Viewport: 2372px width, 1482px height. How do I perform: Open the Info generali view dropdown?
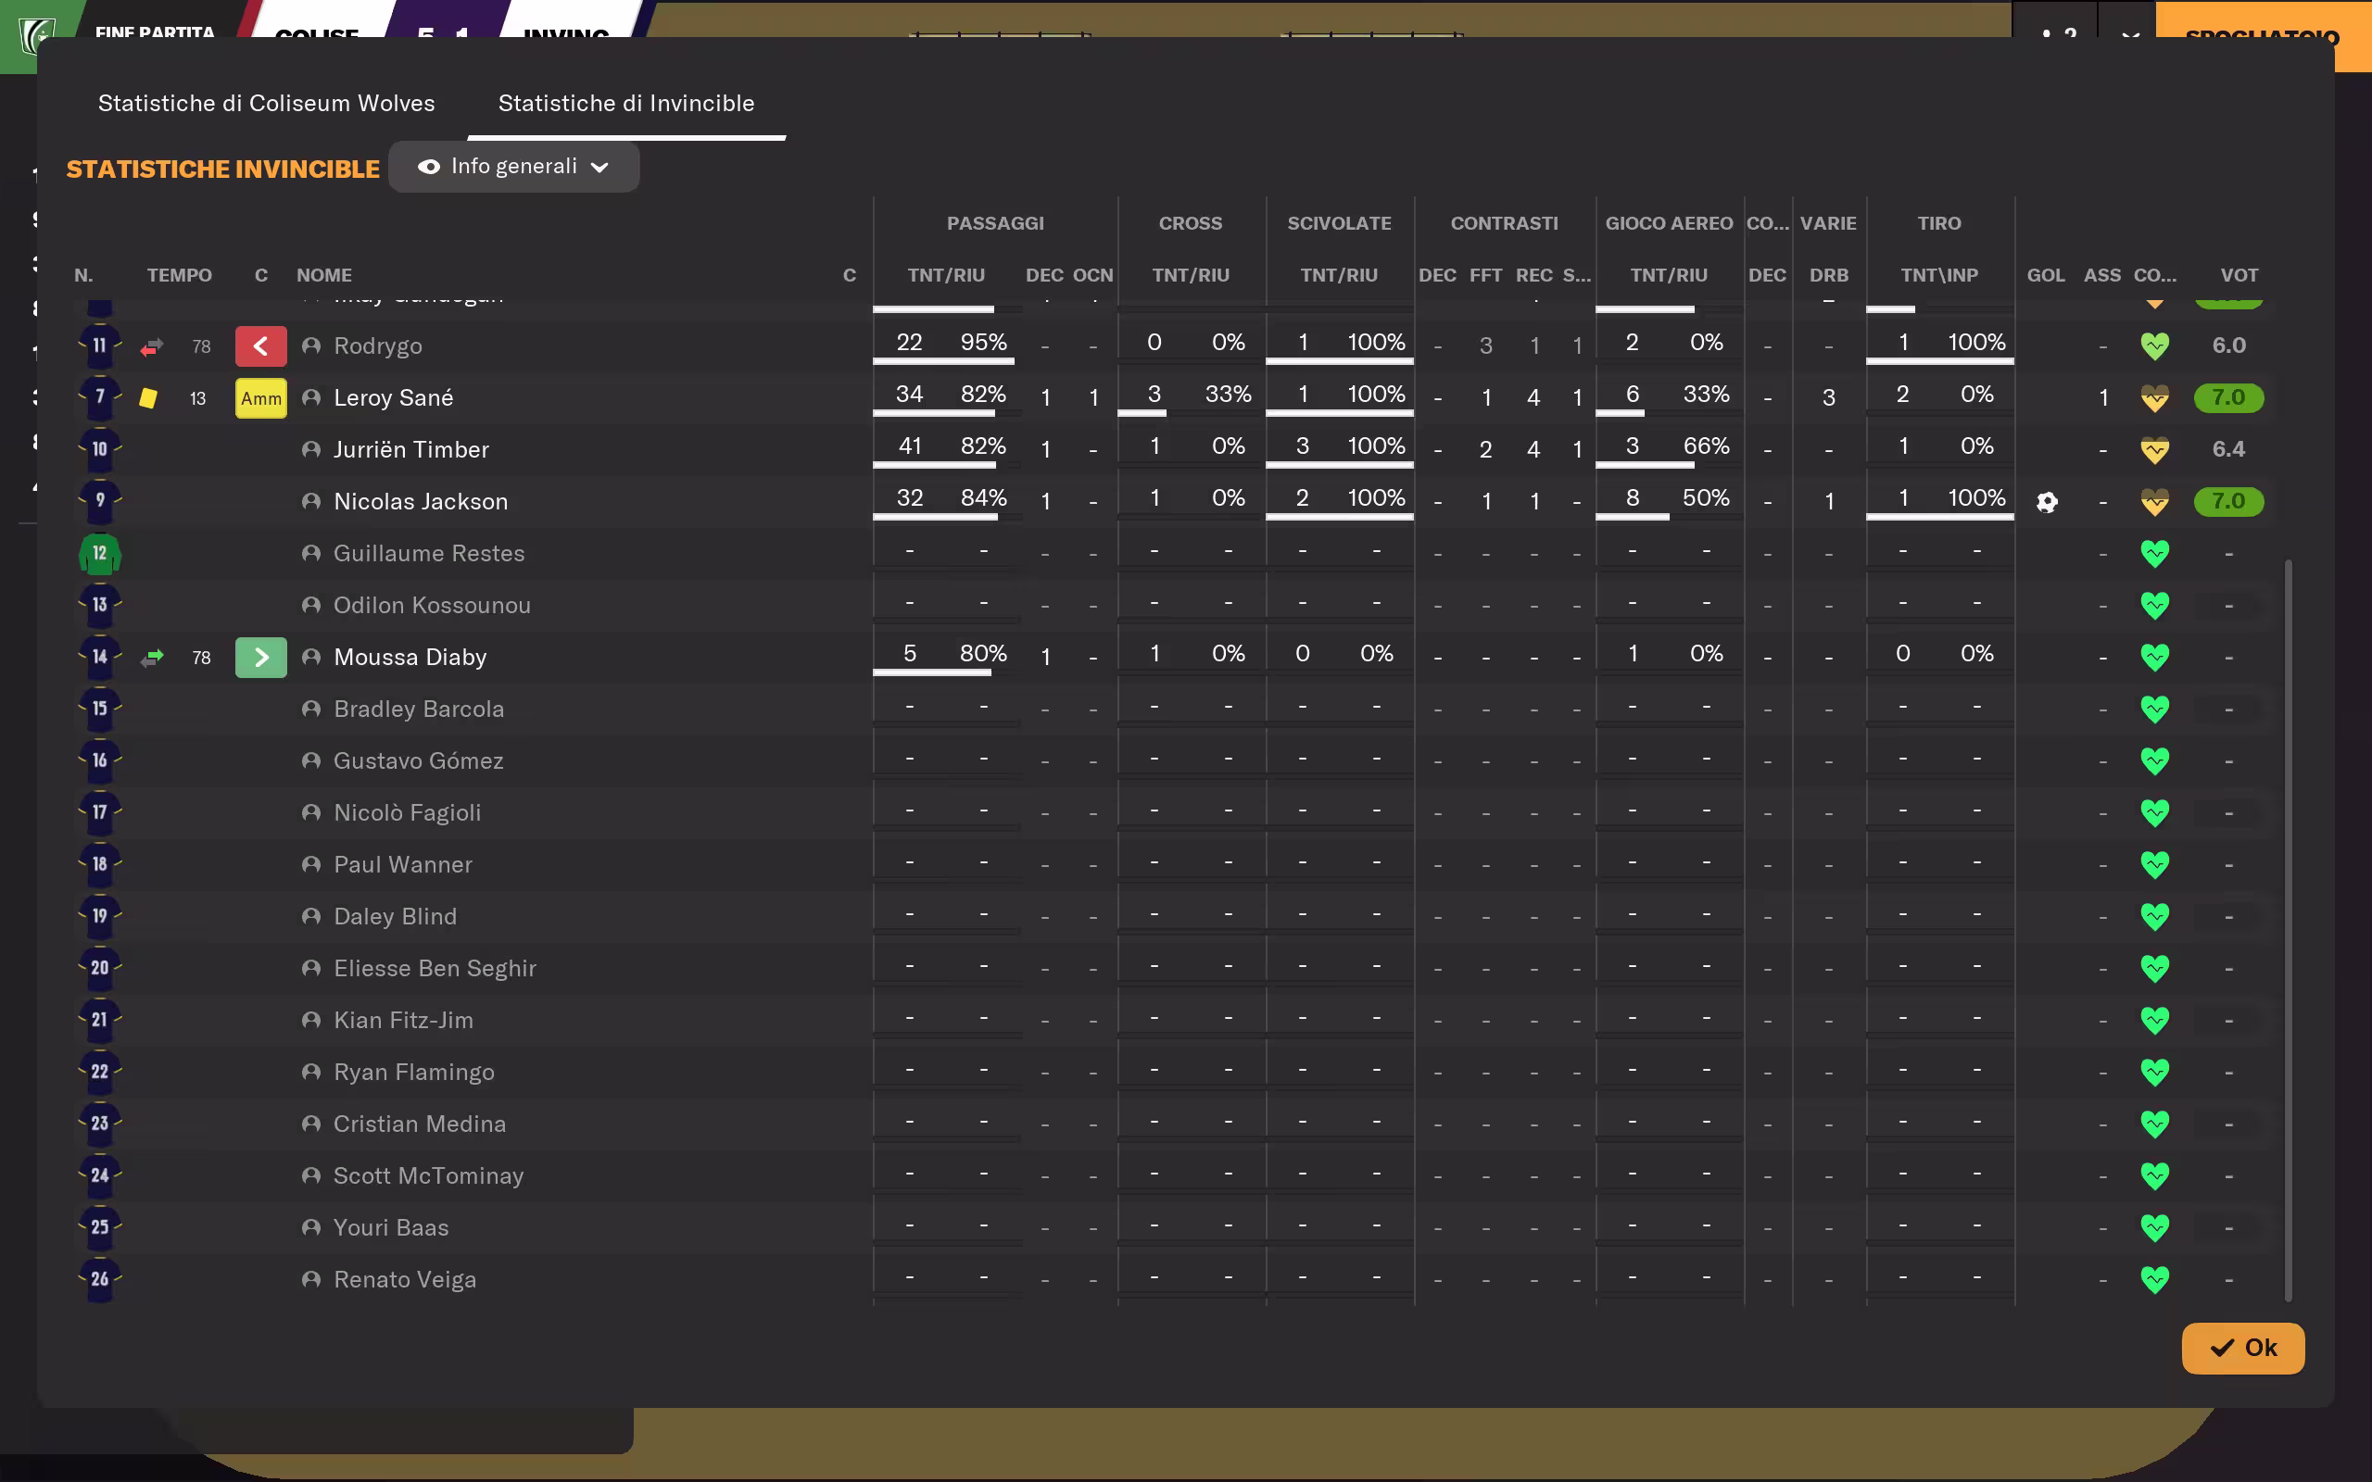(x=513, y=167)
